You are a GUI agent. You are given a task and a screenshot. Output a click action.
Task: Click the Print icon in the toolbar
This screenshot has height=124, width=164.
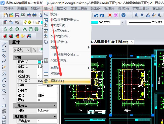click(x=34, y=15)
